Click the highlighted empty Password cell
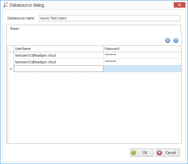 coord(142,69)
